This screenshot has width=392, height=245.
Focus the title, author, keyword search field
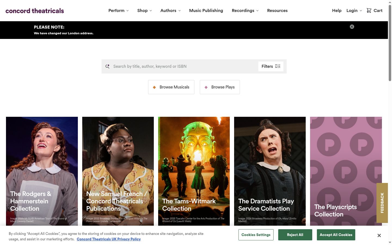point(185,66)
